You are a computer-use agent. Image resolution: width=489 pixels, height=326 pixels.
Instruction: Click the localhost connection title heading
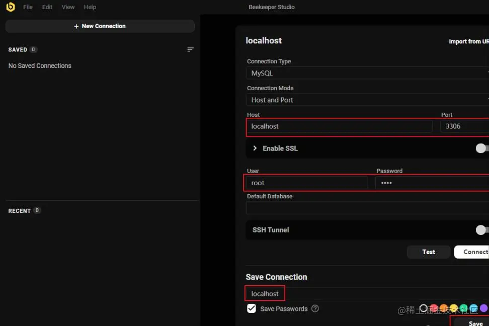[264, 41]
